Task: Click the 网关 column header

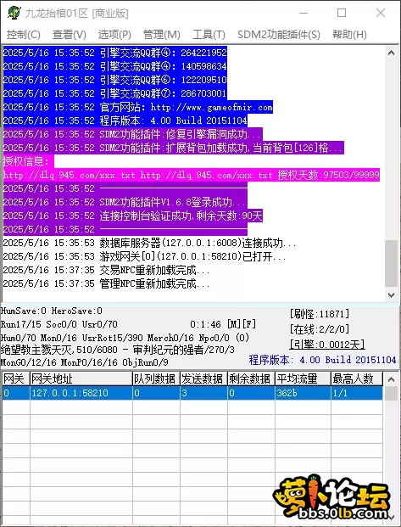Action: [x=15, y=378]
